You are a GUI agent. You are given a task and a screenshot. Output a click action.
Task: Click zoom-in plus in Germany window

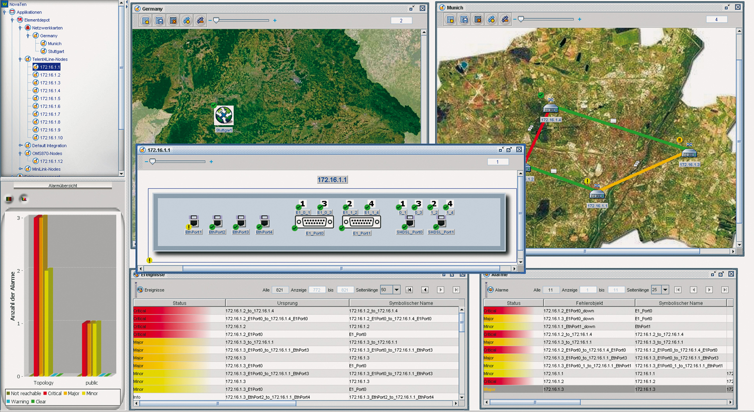pyautogui.click(x=274, y=21)
